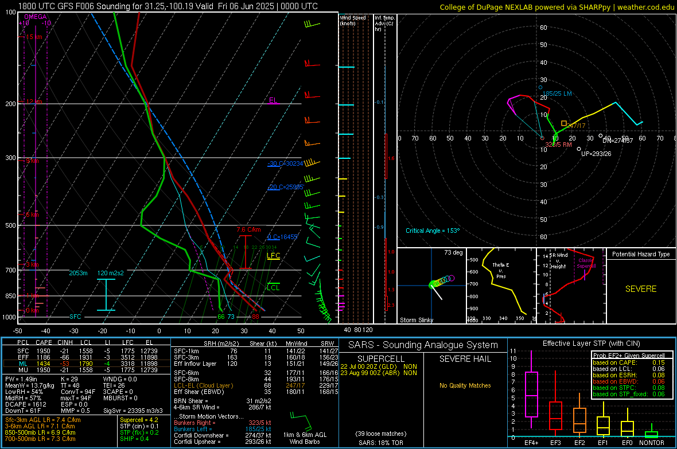
Task: Click the based on CAPE: probability row
Action: (x=629, y=362)
